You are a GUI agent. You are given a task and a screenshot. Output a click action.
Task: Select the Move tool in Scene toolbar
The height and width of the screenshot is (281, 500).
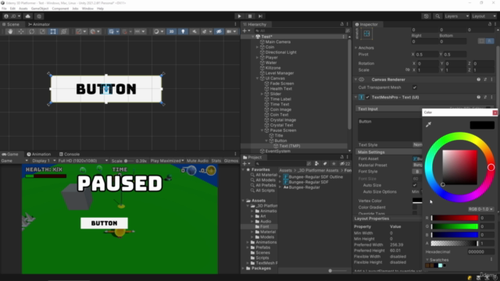pyautogui.click(x=21, y=31)
